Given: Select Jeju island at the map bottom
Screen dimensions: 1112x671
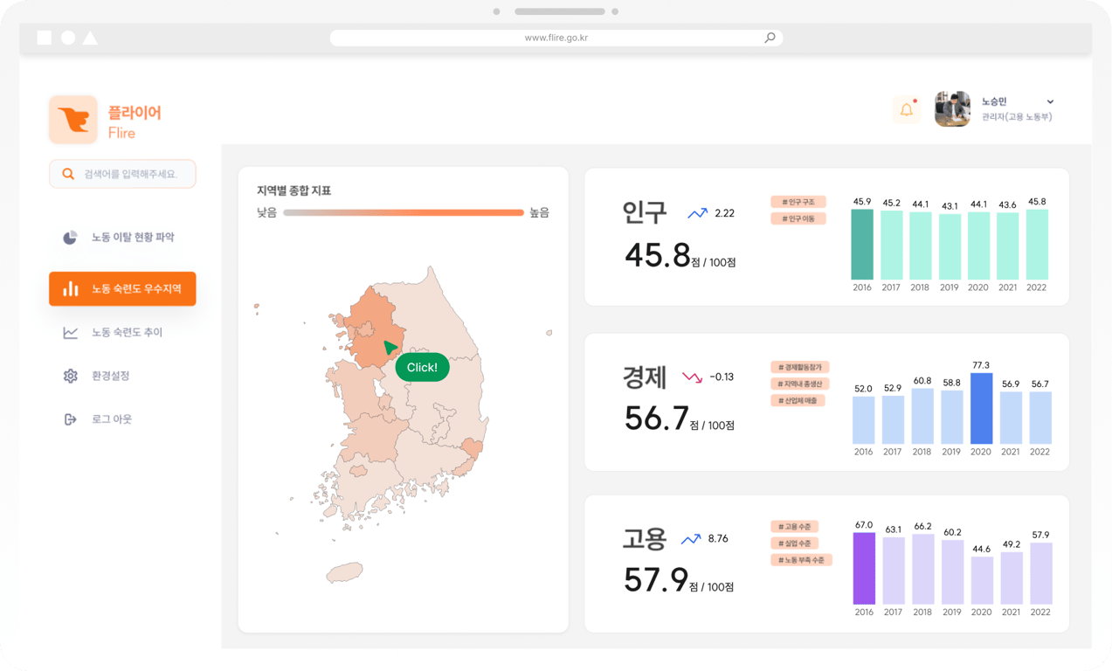Looking at the screenshot, I should coord(344,572).
